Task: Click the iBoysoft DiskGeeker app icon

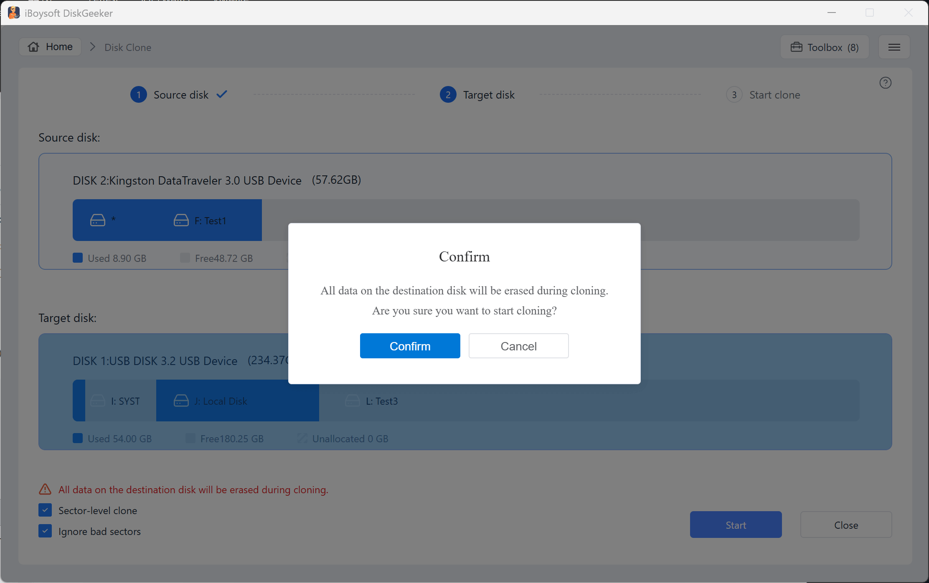Action: [x=14, y=13]
